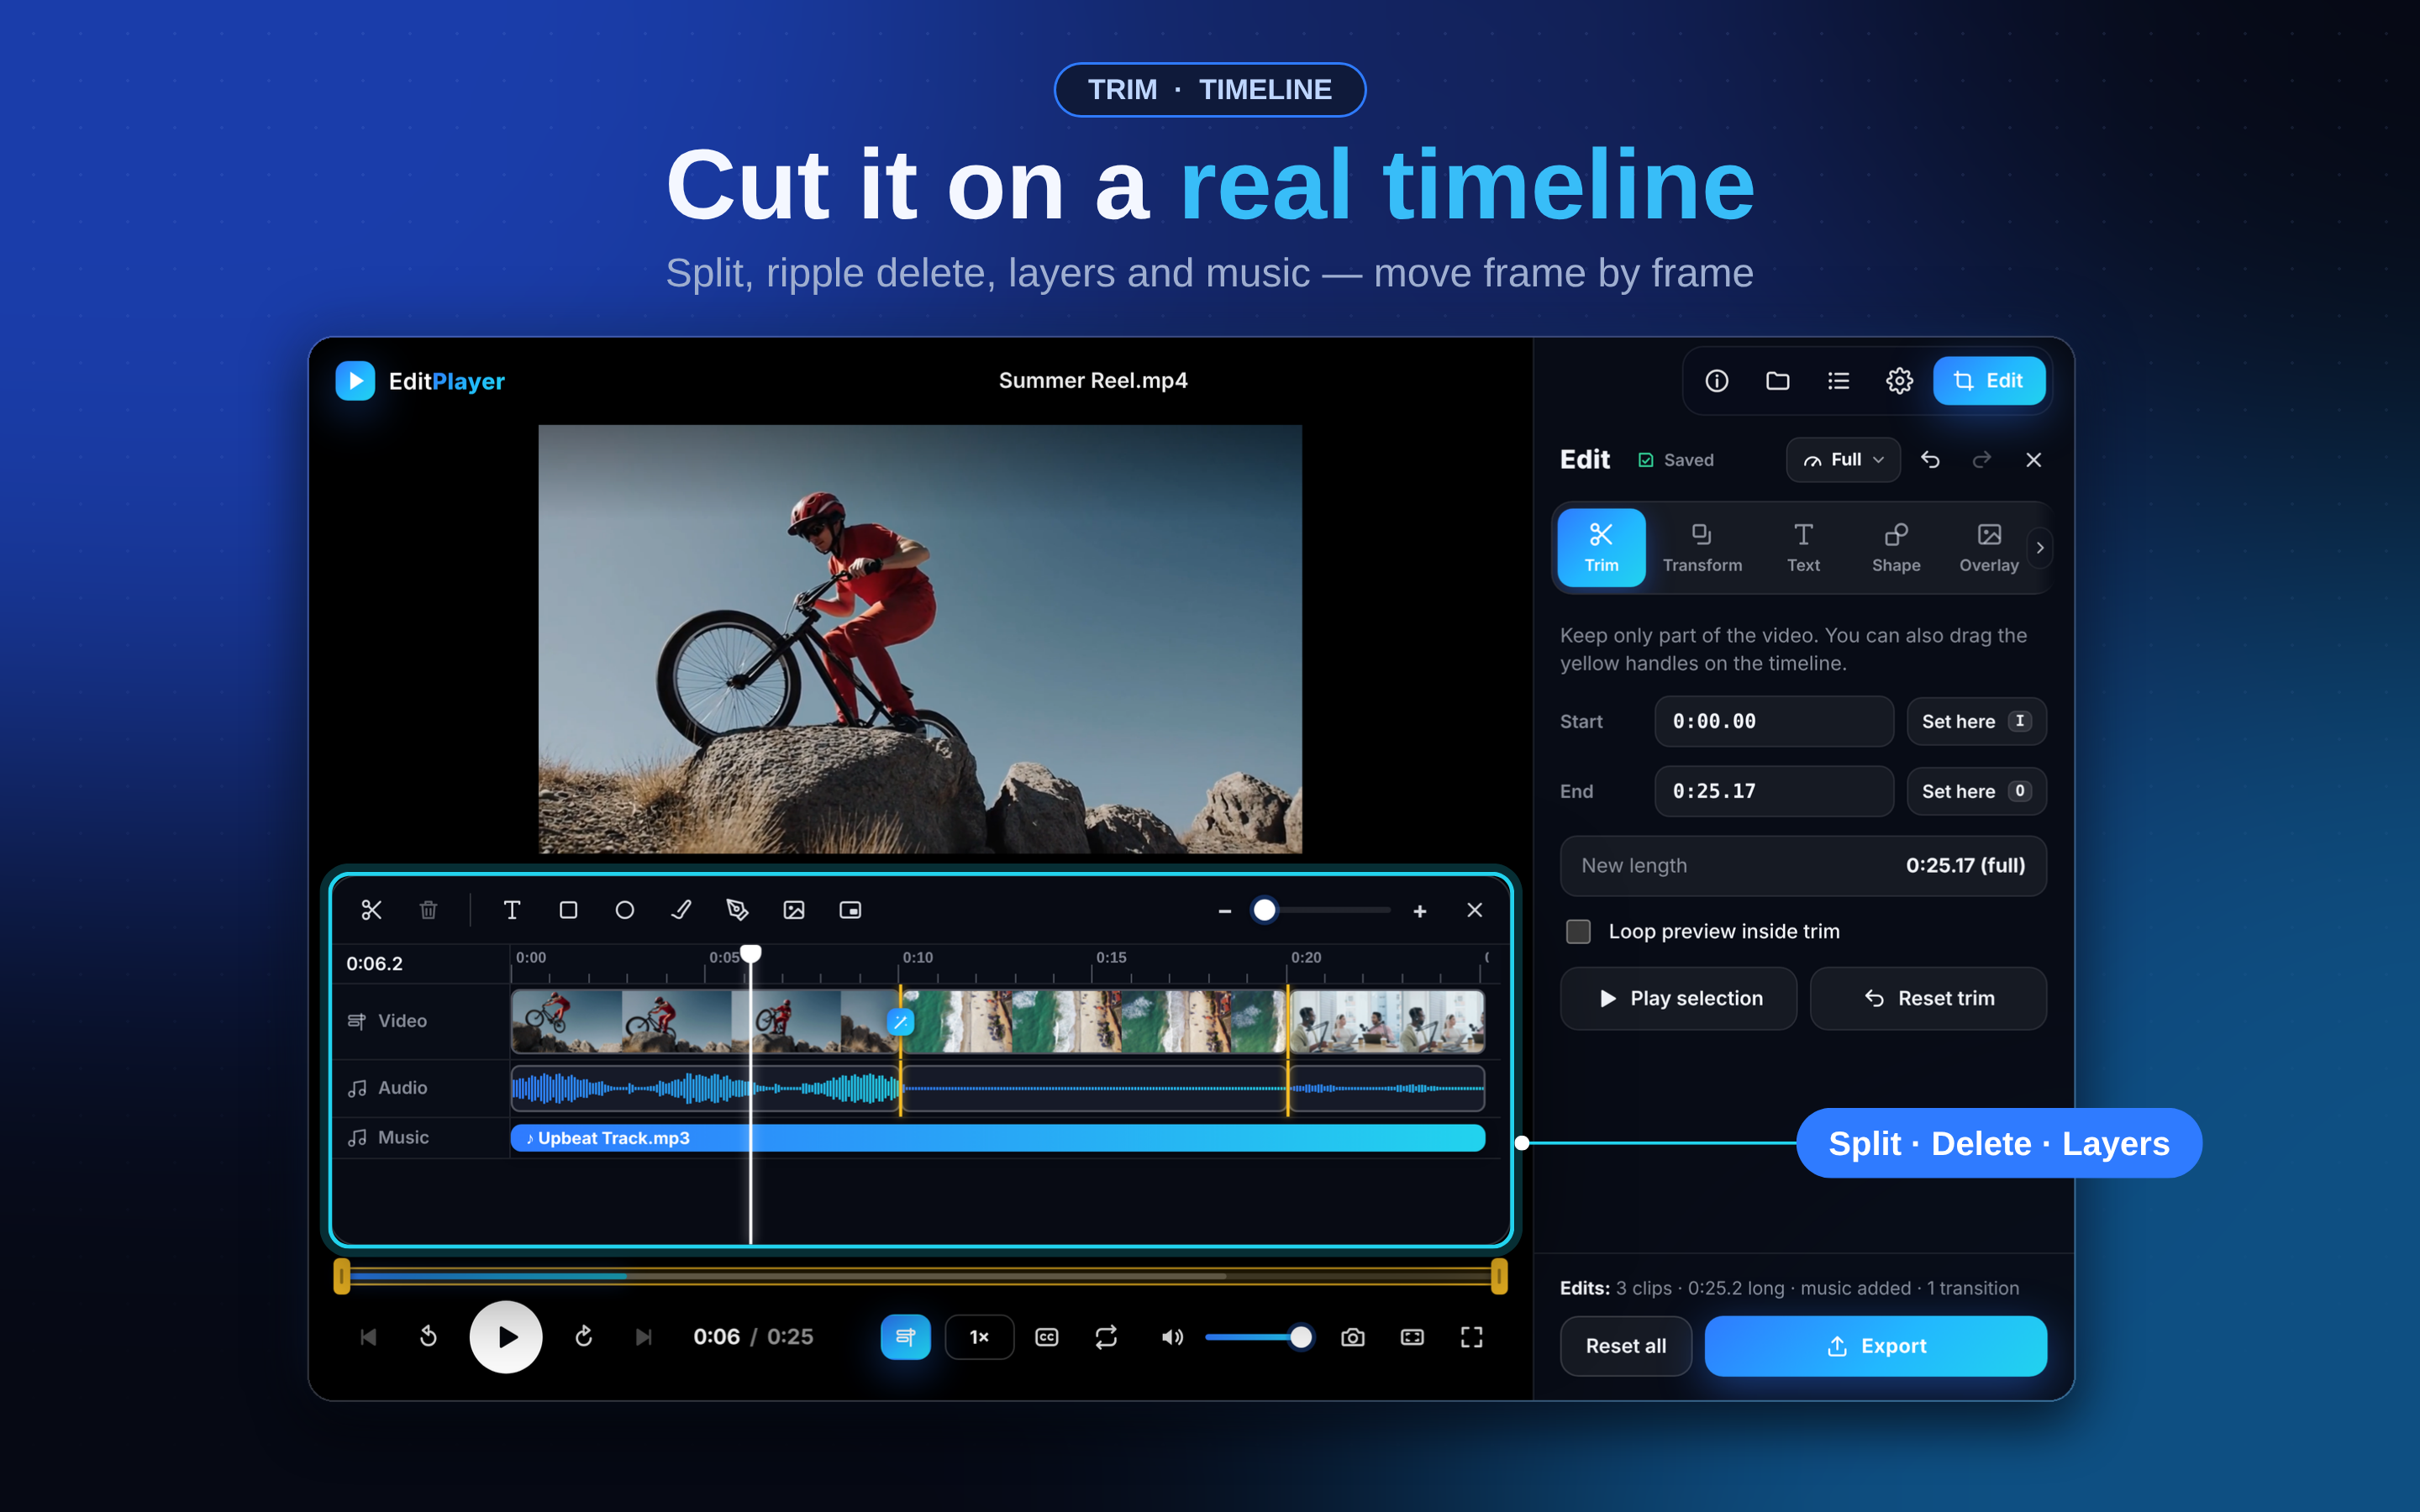Switch to the Text tab
The image size is (2420, 1512).
point(1803,548)
